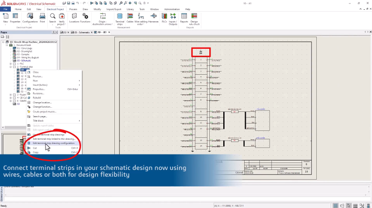
Task: Click the File menu button
Action: click(x=6, y=9)
